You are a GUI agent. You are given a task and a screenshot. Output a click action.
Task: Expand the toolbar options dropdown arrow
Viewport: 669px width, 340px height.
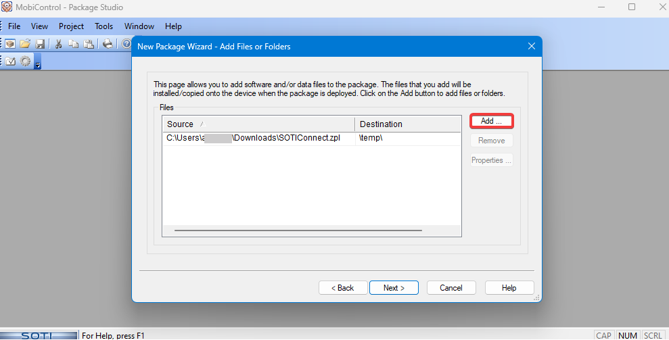coord(38,65)
